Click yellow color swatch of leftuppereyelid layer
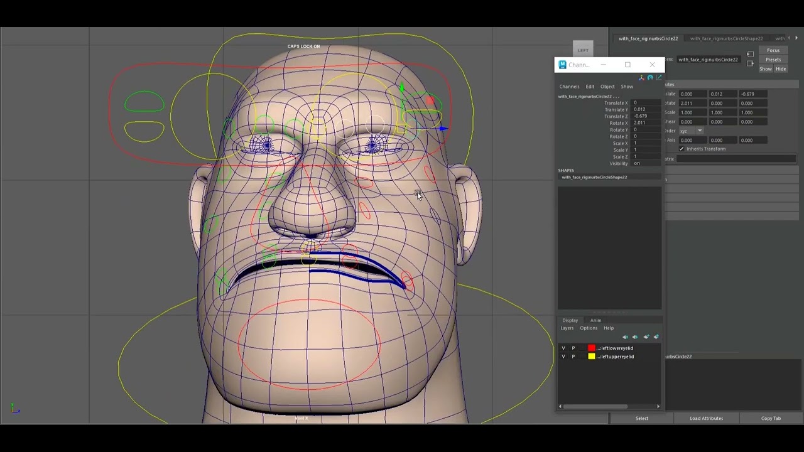The width and height of the screenshot is (804, 452). [591, 357]
